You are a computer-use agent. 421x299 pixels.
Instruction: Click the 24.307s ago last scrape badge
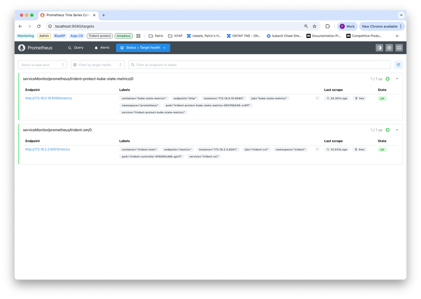(337, 98)
